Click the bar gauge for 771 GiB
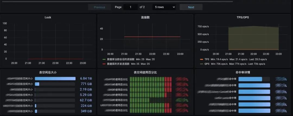 [x=55, y=84]
